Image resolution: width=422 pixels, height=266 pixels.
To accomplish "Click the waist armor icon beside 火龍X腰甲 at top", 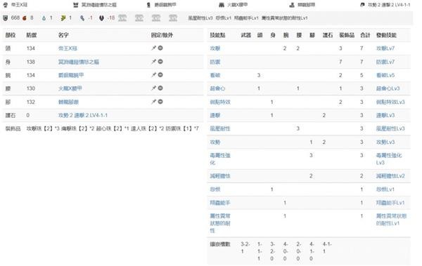I will (x=222, y=5).
